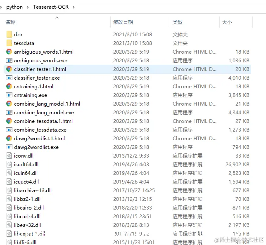
Task: Select the combine_lang_model.exe application icon
Action: pos(9,112)
